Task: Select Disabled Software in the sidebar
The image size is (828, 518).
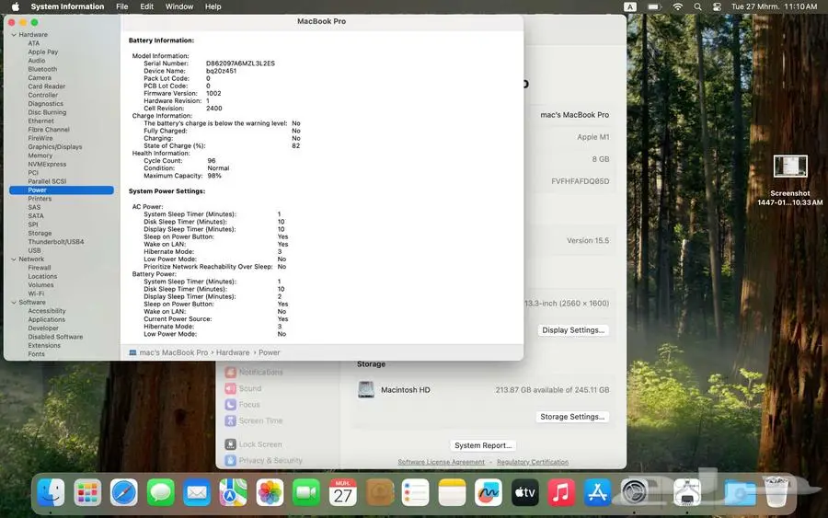Action: tap(55, 337)
